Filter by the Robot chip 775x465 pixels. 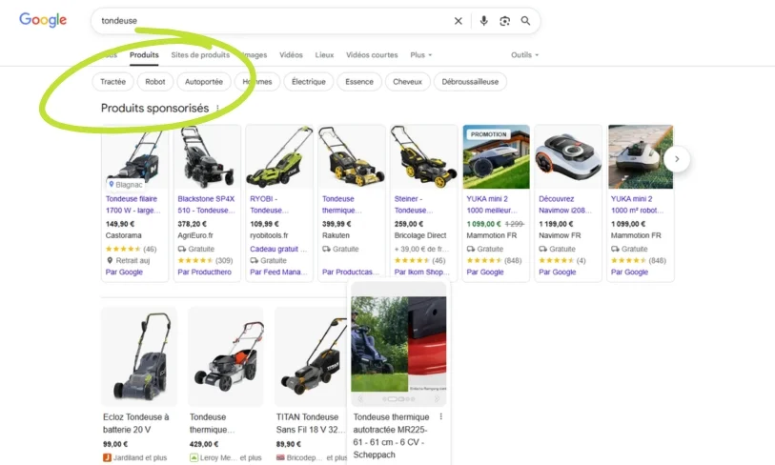click(x=155, y=82)
